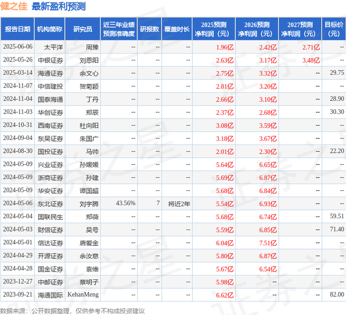346x315 pixels.
Task: Click institution 兴业证券
Action: [50, 165]
